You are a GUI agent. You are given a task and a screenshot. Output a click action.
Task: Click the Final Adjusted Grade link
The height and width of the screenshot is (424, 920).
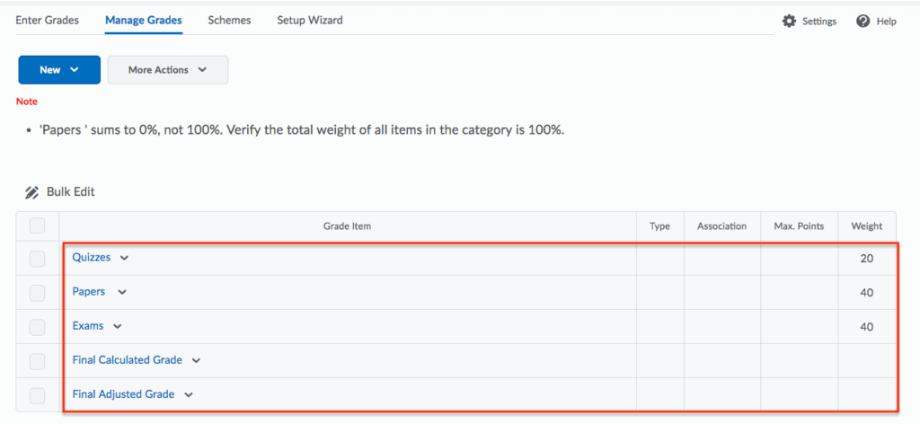[x=124, y=394]
